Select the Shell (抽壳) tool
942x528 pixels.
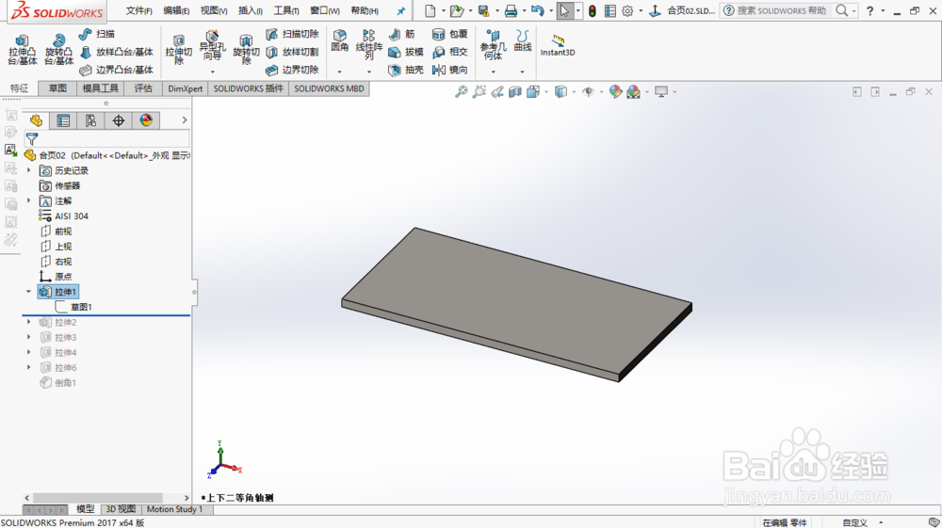tap(406, 71)
